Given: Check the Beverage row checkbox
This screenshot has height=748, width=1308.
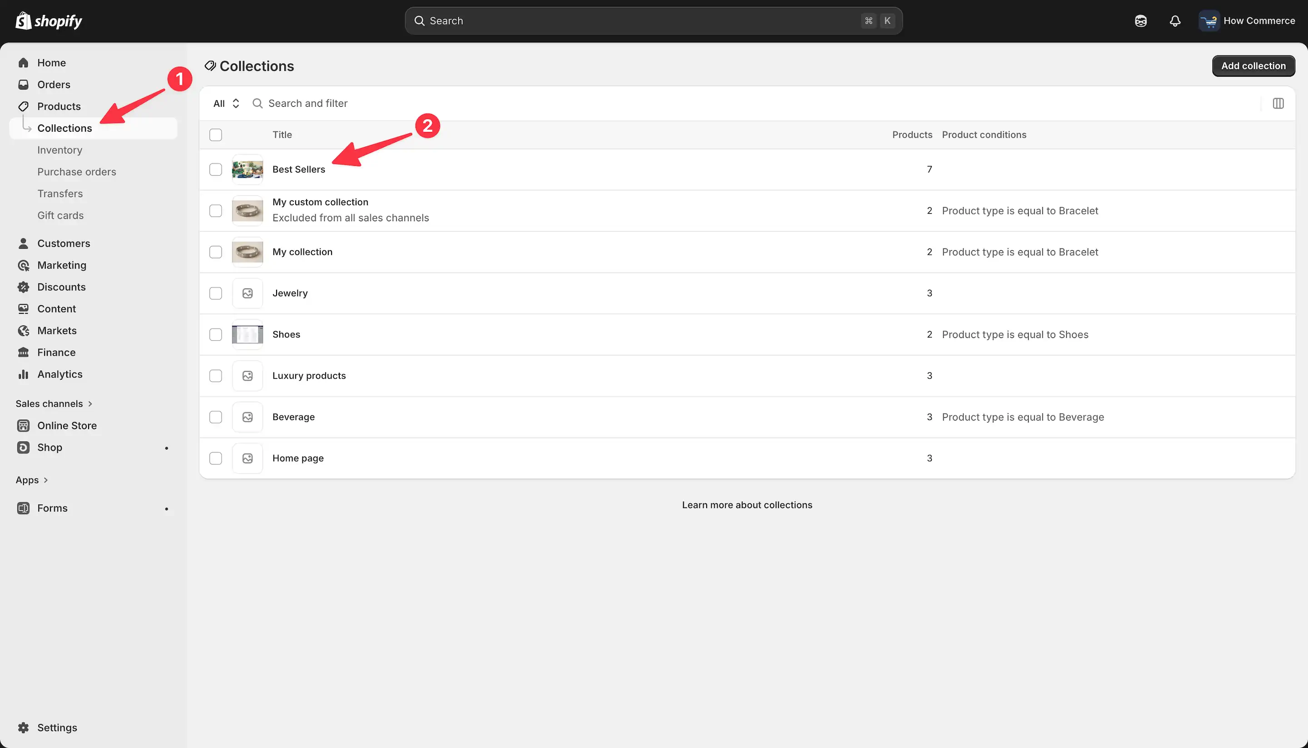Looking at the screenshot, I should 216,417.
